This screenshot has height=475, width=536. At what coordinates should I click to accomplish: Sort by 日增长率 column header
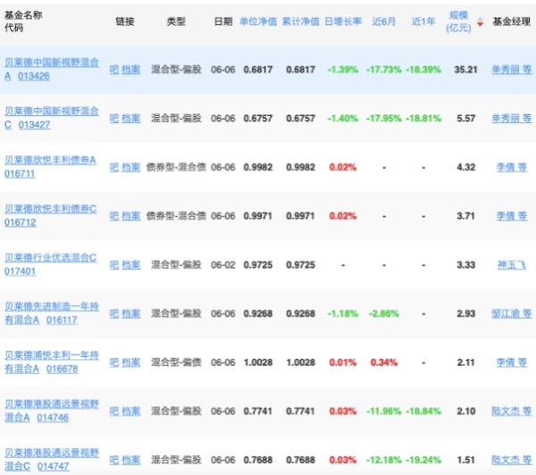click(343, 21)
